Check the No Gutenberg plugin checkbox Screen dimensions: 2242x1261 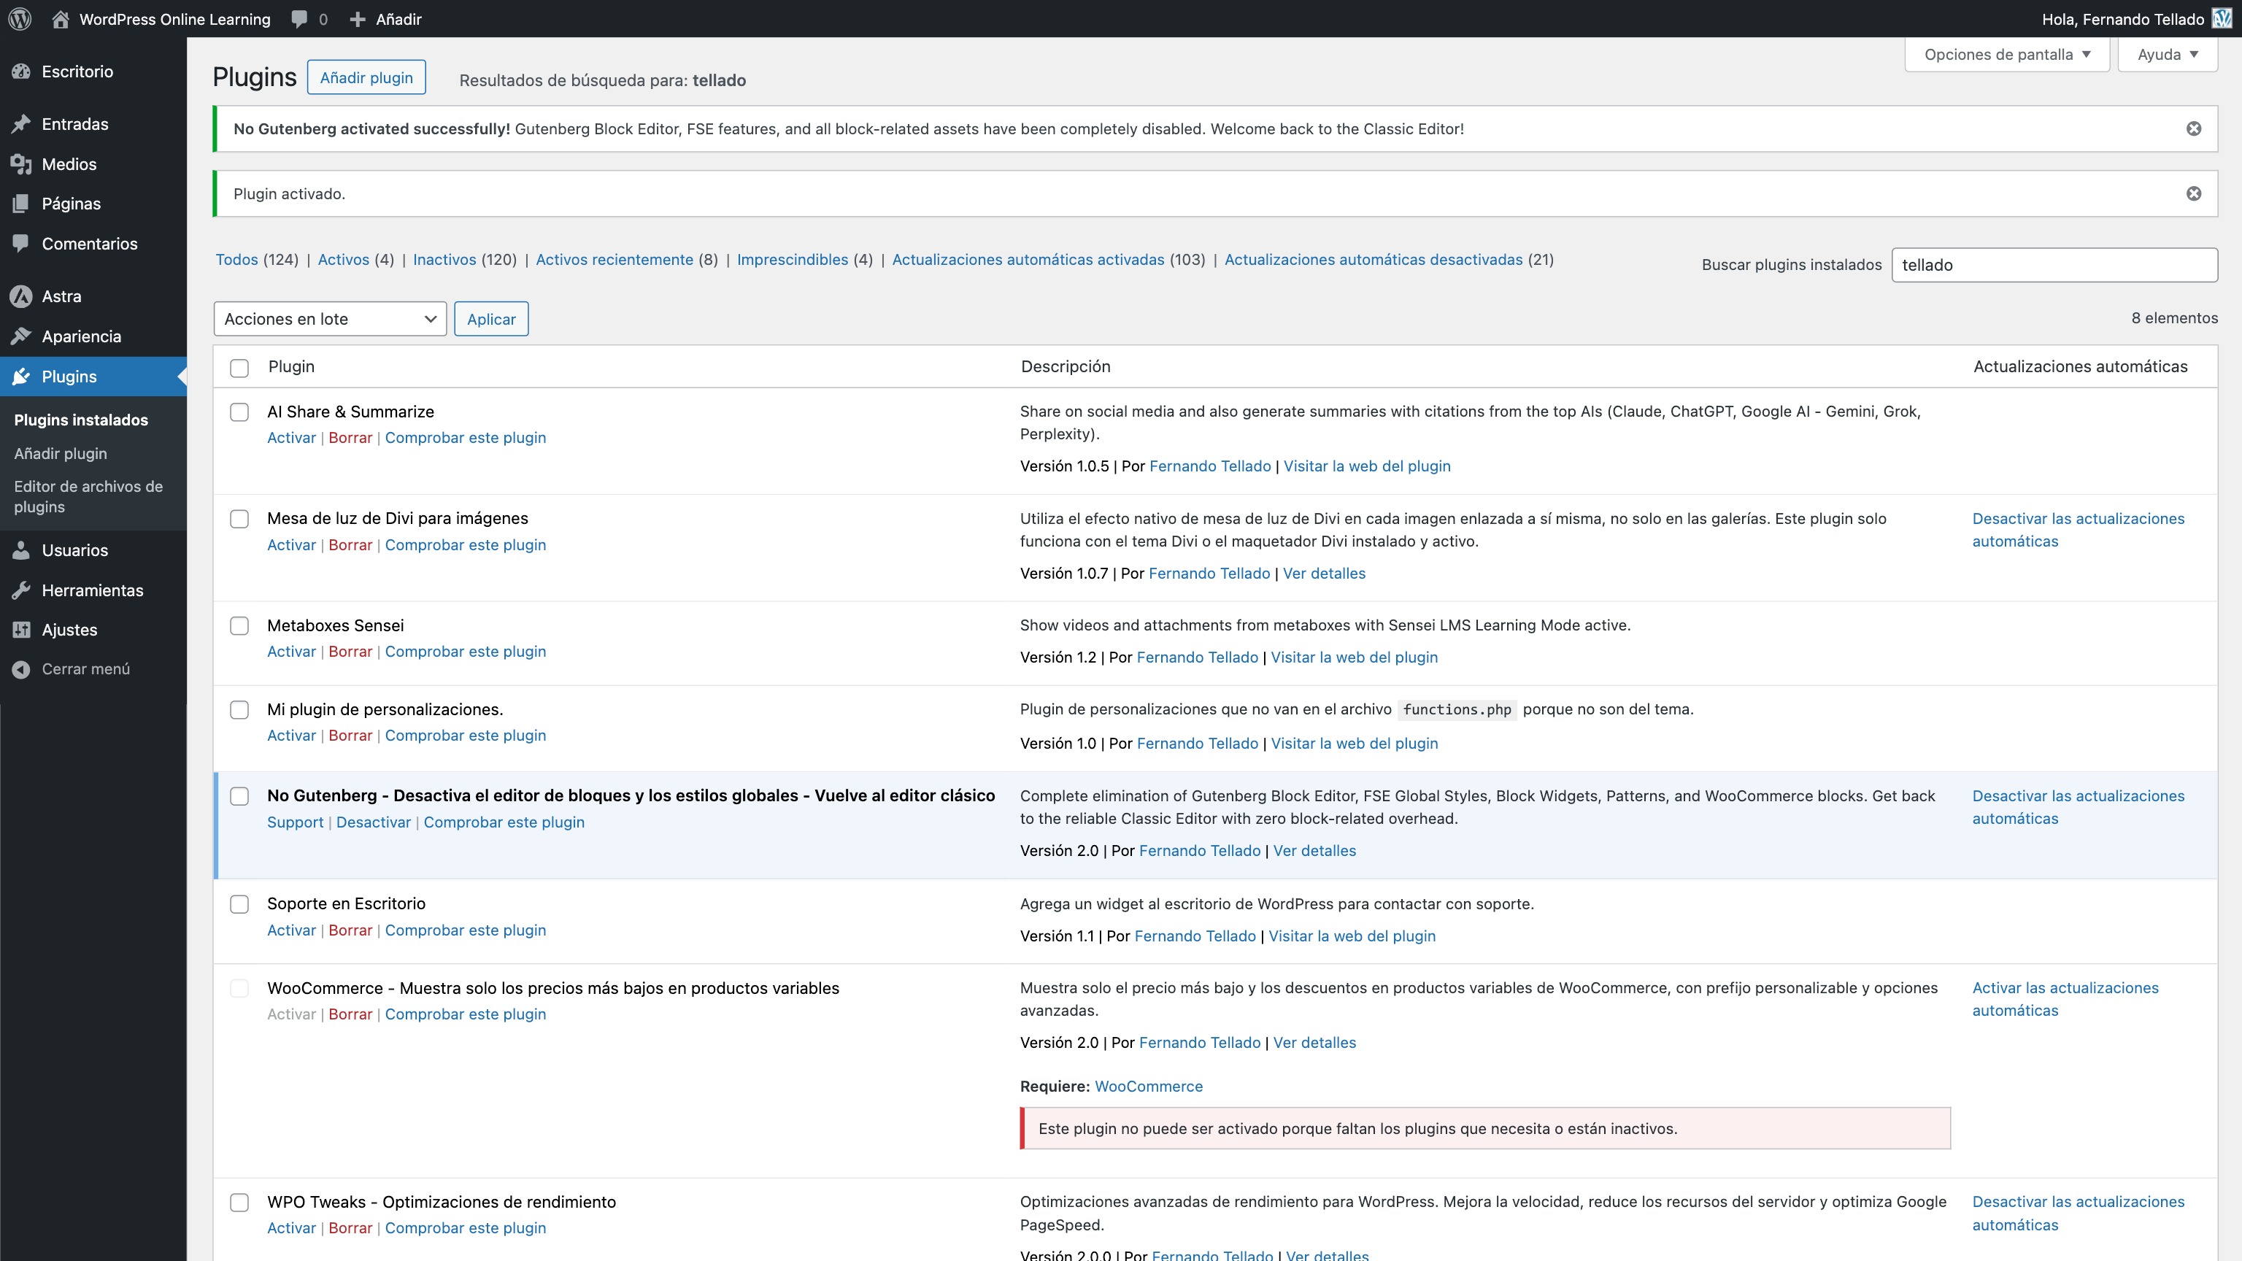(239, 795)
